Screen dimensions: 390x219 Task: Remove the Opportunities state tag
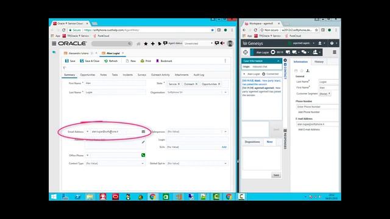(x=219, y=84)
